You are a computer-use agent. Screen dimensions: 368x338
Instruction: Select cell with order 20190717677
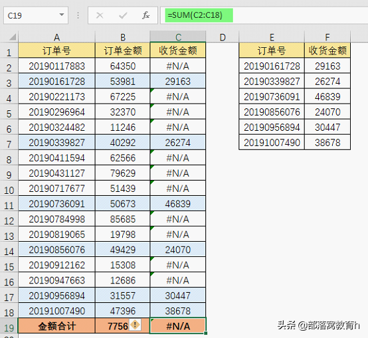pos(57,188)
